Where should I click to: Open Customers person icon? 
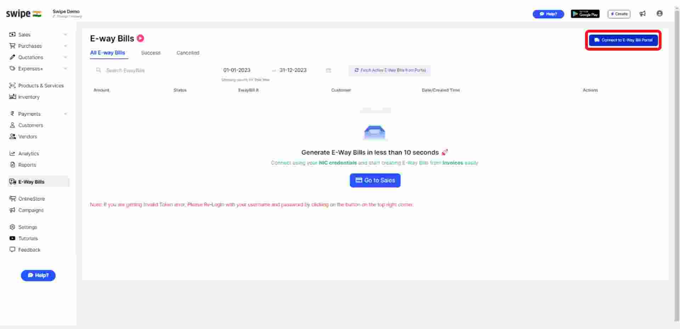point(12,125)
